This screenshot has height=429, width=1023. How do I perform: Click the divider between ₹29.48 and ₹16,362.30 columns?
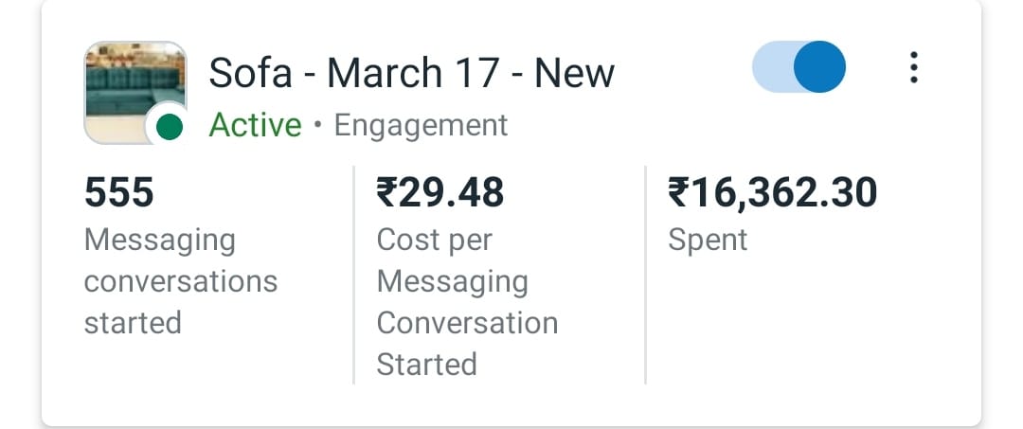[x=645, y=275]
